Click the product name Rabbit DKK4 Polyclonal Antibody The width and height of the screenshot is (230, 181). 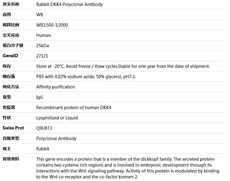click(x=69, y=4)
